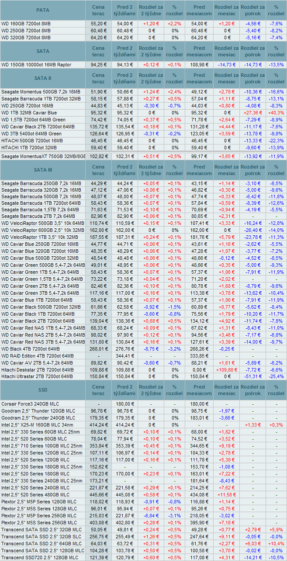This screenshot has width=287, height=561.
Task: Select the Hitachi Ultrastar 2TB product name
Action: tap(37, 376)
